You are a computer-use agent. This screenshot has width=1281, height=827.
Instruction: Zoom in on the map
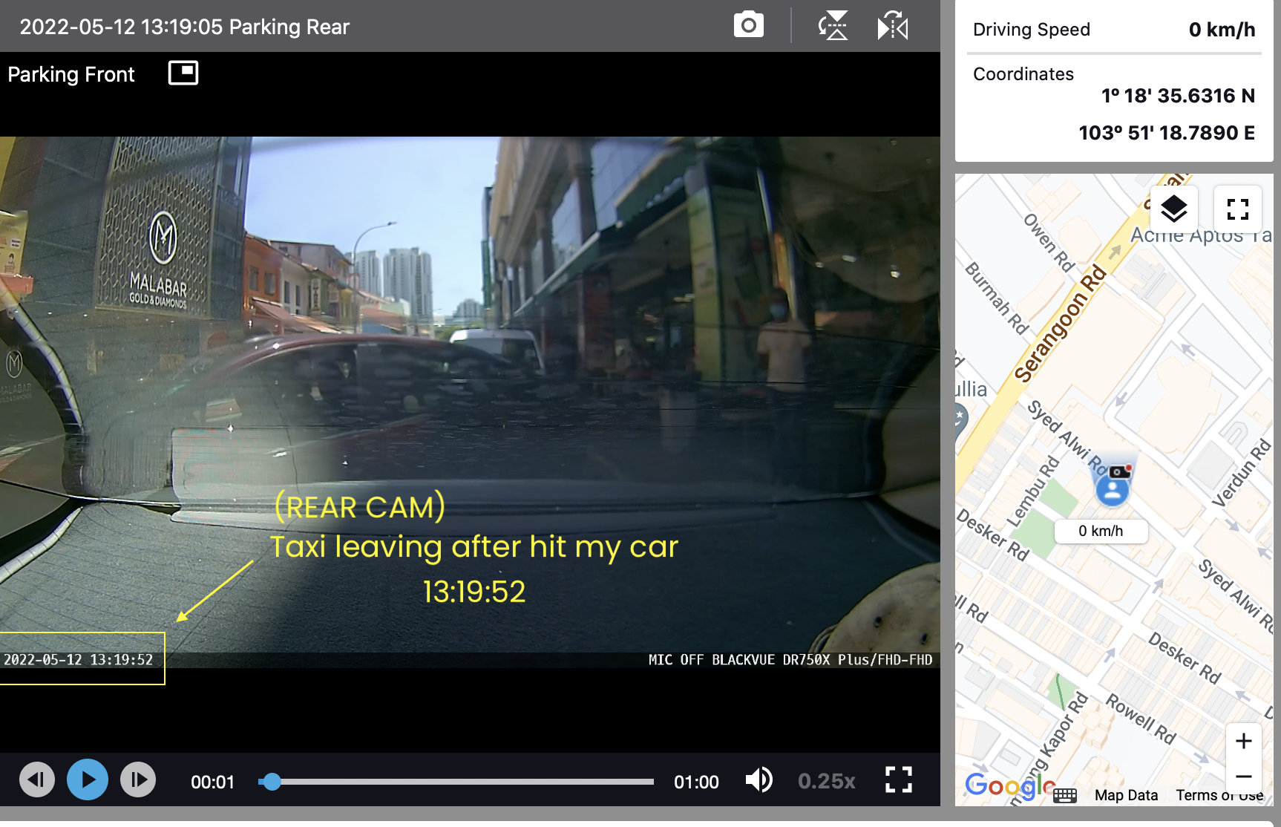(x=1244, y=741)
